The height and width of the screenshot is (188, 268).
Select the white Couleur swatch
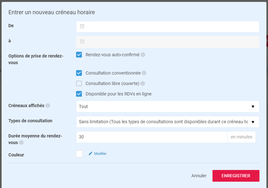pos(79,154)
